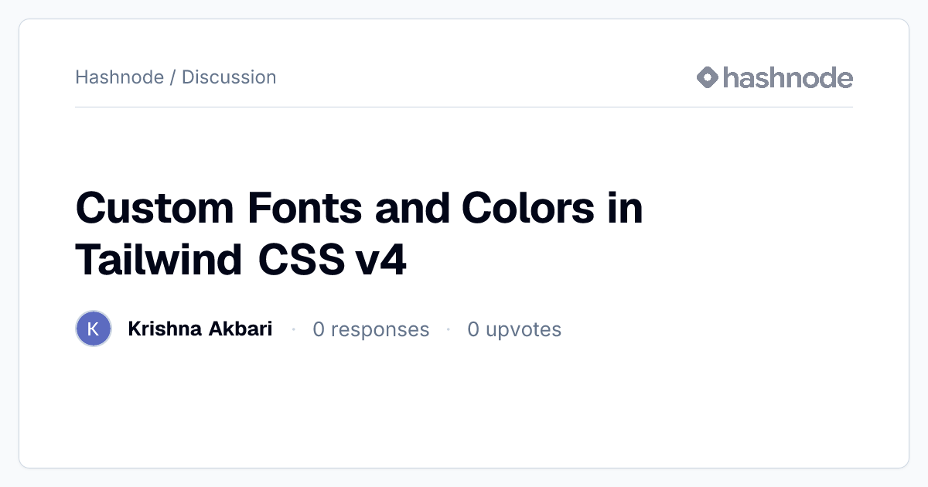Click the blank card area below the author row
This screenshot has height=487, width=928.
tap(464, 406)
